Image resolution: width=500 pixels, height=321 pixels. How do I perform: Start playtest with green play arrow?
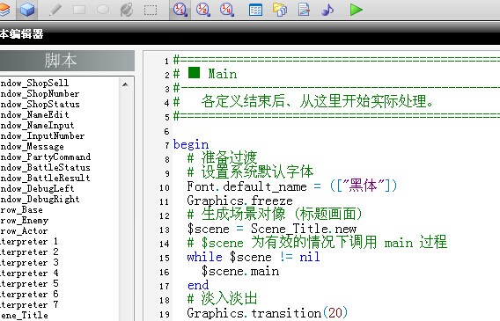click(x=356, y=10)
